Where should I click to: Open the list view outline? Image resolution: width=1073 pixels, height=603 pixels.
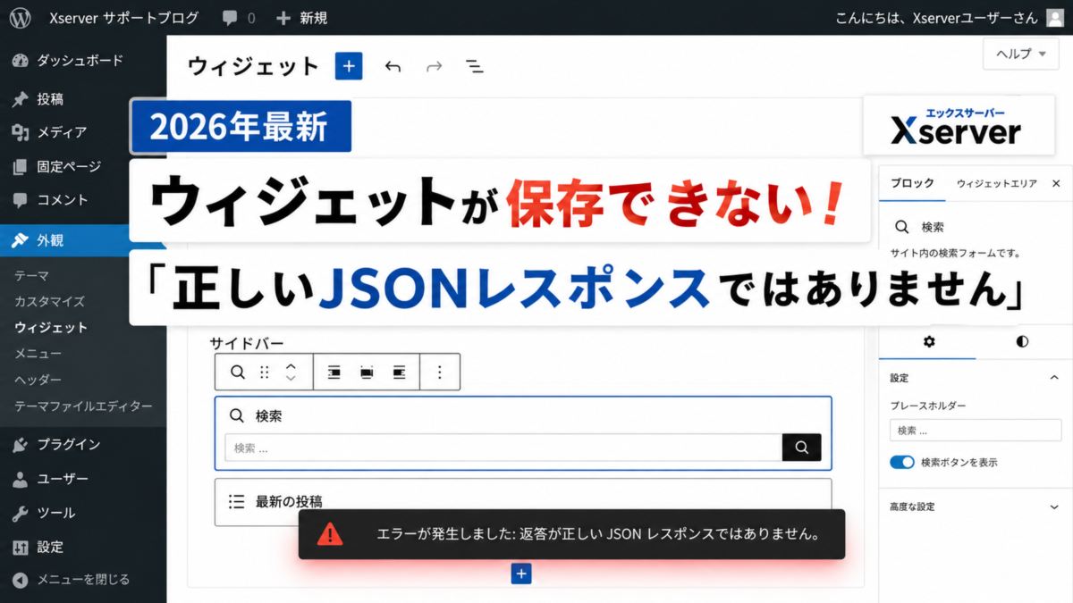(475, 67)
